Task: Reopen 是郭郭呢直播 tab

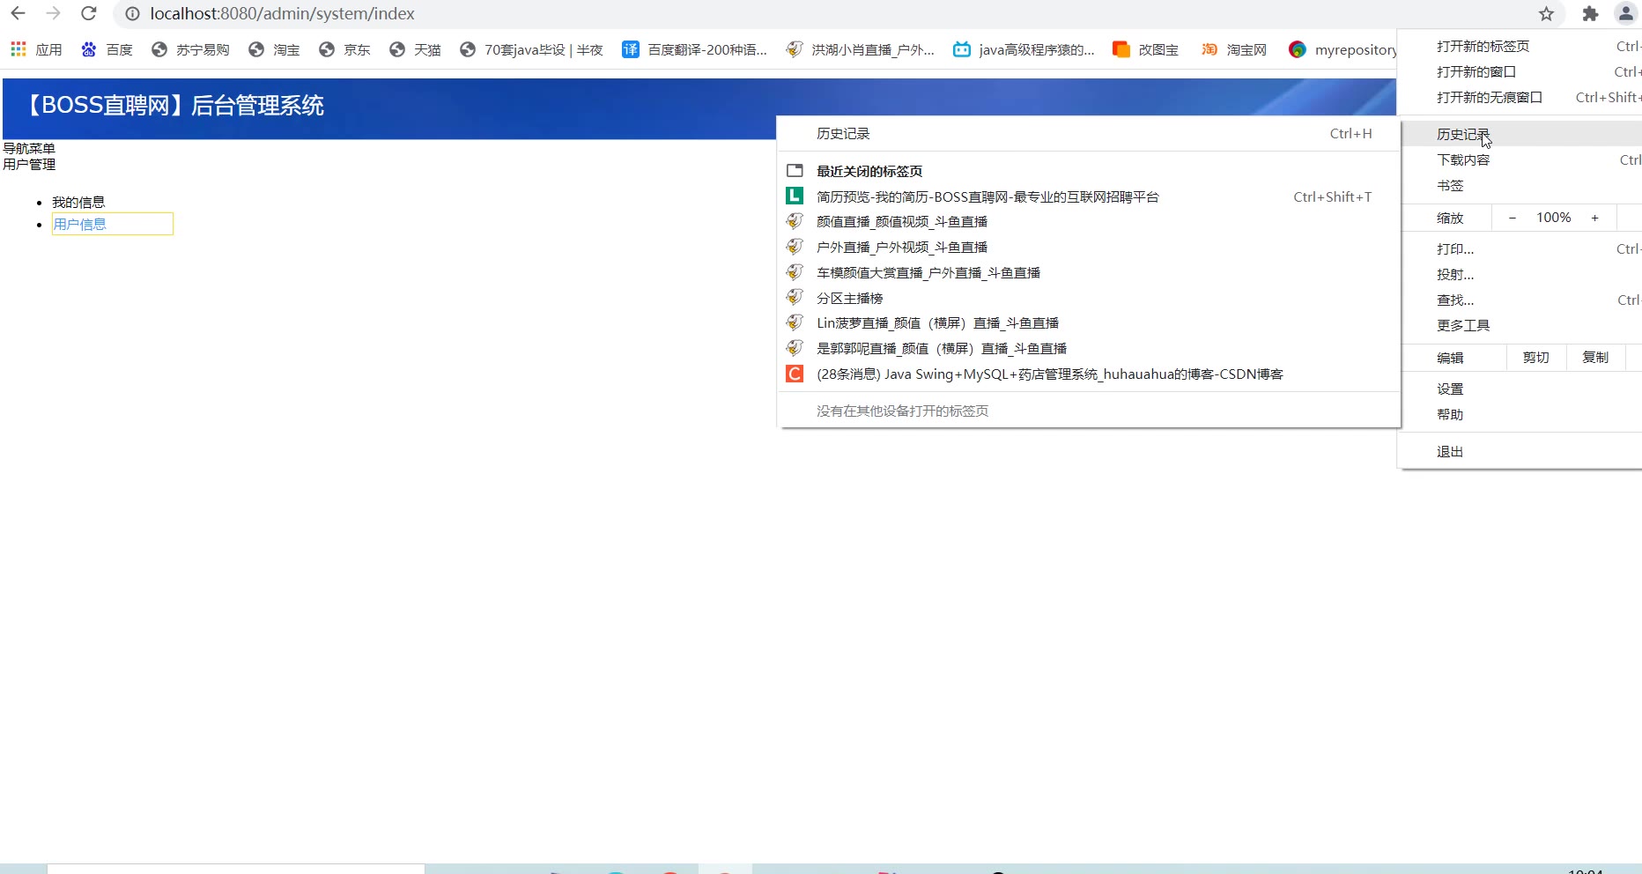Action: point(1089,348)
